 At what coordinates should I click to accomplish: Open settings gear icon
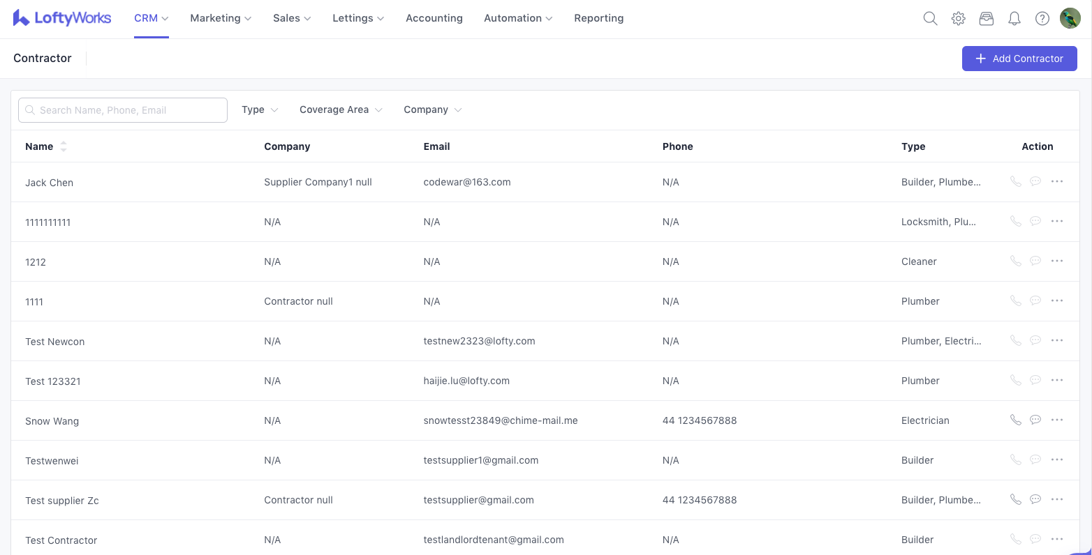click(958, 19)
